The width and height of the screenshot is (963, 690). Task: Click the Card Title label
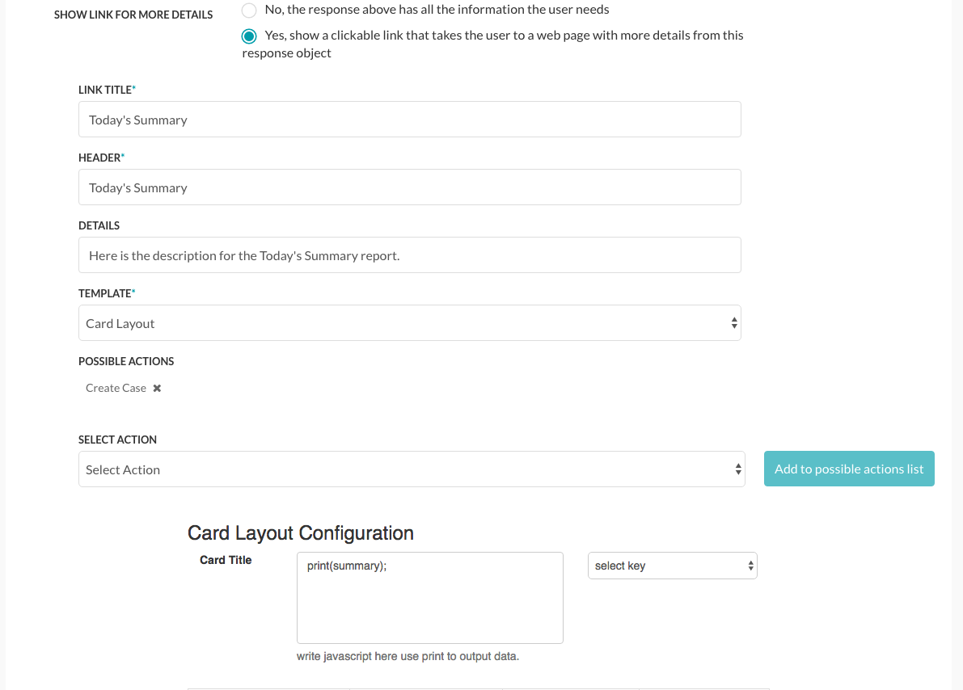226,560
